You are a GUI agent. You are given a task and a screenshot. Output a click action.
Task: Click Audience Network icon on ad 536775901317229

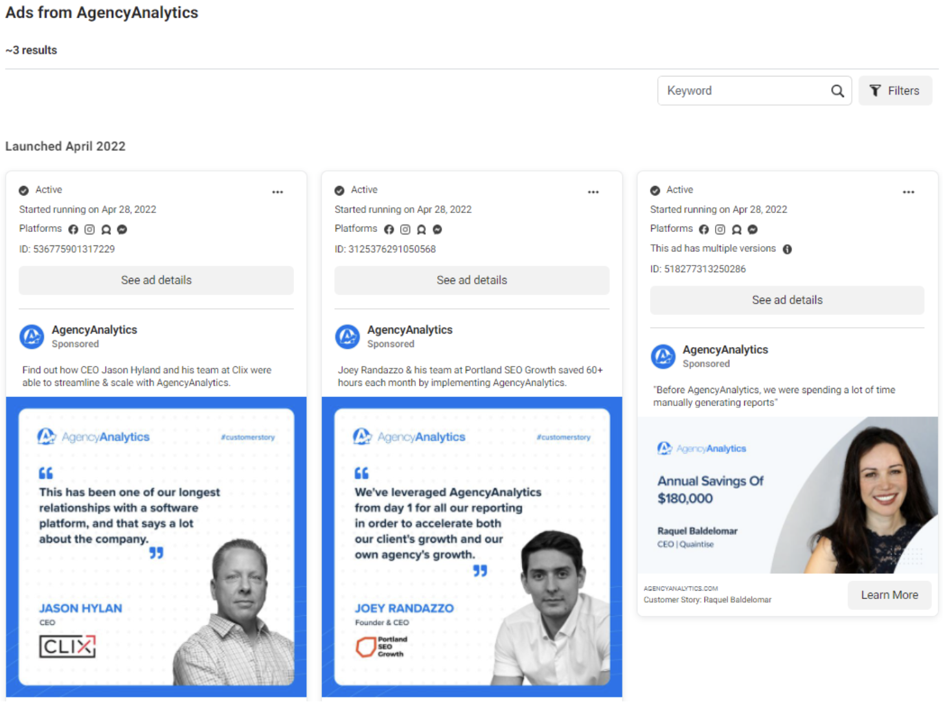[x=106, y=229]
